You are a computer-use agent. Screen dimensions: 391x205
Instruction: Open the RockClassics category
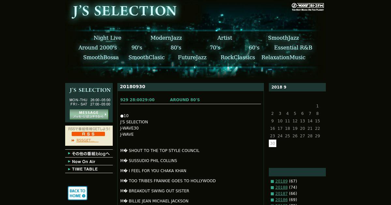point(238,57)
